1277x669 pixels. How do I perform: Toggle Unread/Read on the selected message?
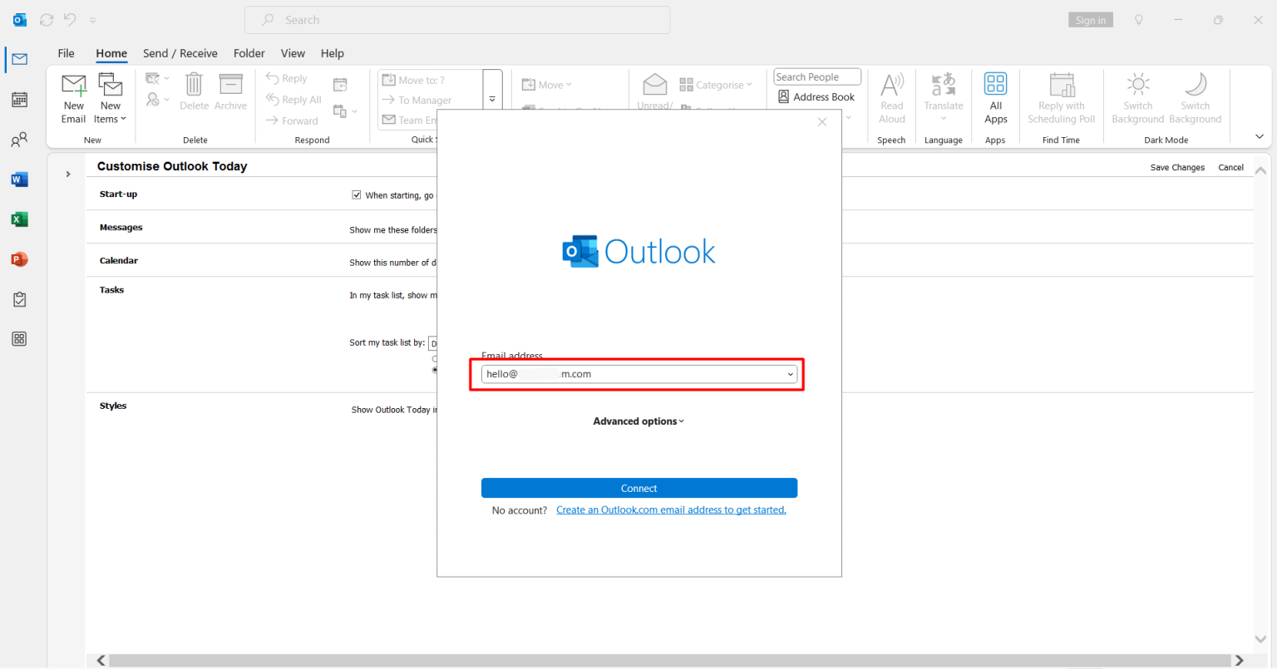pyautogui.click(x=655, y=91)
